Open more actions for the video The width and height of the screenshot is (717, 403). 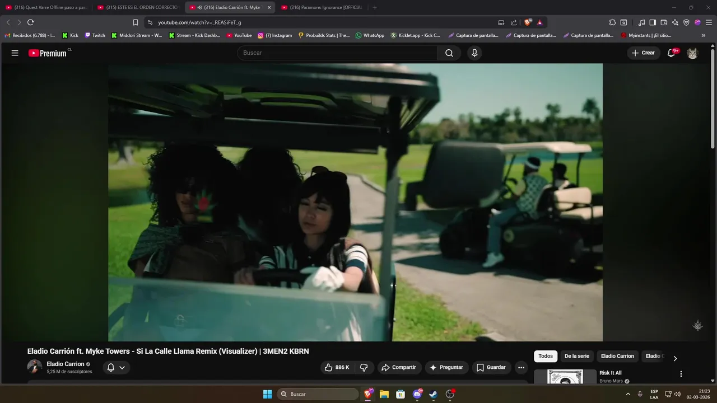(x=522, y=367)
